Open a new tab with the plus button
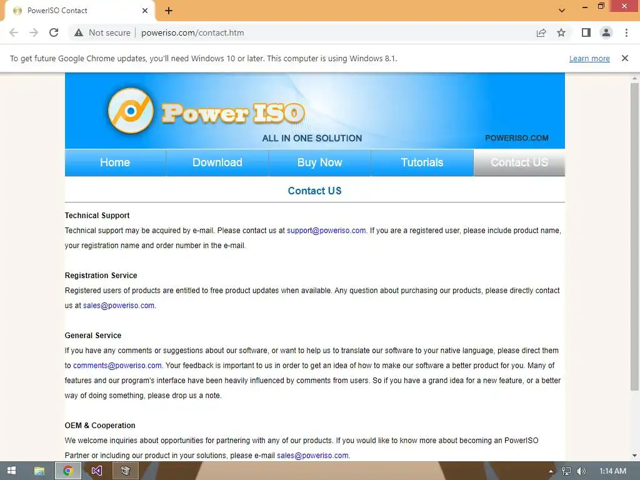 point(169,11)
